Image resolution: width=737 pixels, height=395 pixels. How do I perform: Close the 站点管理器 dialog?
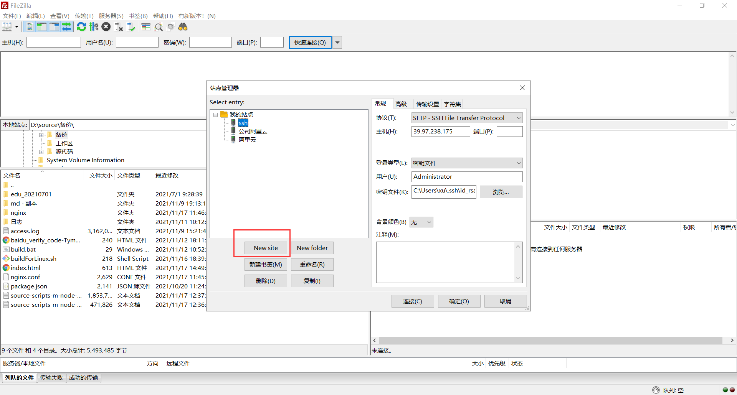tap(522, 88)
